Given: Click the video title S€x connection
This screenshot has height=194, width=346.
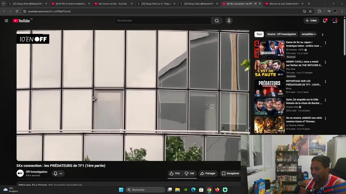Looking at the screenshot, I should 61,166.
